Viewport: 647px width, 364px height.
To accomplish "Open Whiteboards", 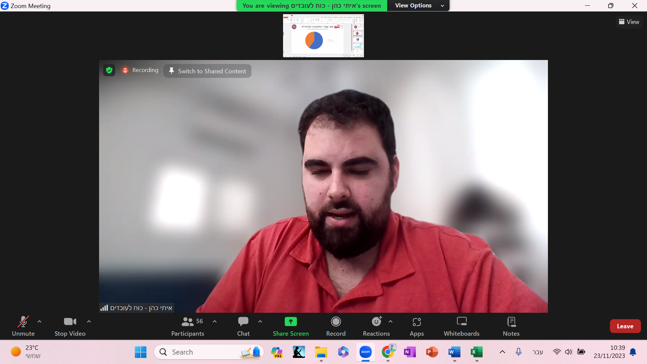I will point(461,326).
